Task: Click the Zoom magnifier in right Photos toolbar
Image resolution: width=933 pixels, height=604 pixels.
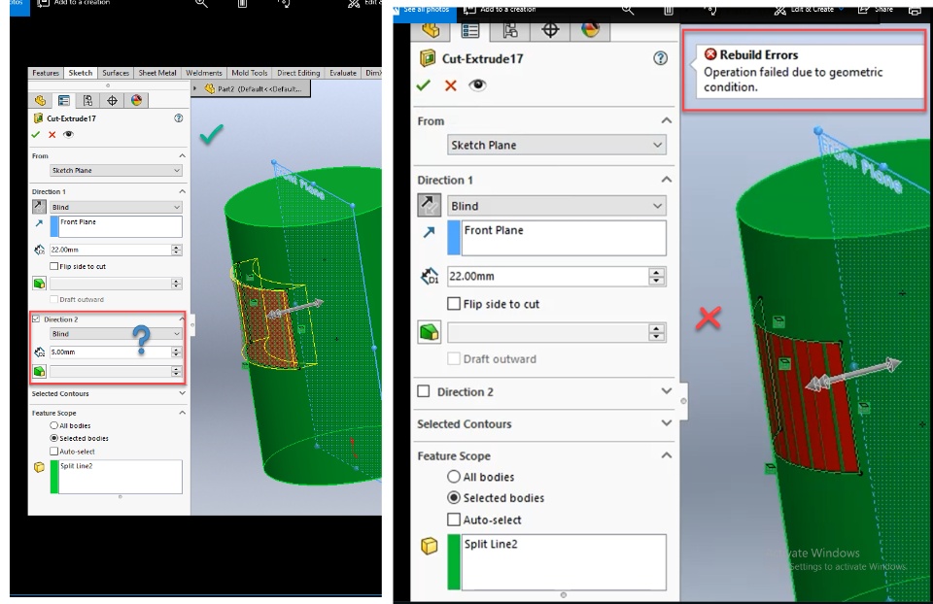Action: [629, 10]
